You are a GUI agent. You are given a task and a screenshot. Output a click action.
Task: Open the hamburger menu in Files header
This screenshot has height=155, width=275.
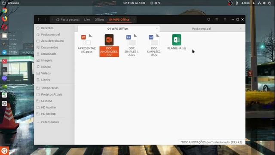[225, 19]
